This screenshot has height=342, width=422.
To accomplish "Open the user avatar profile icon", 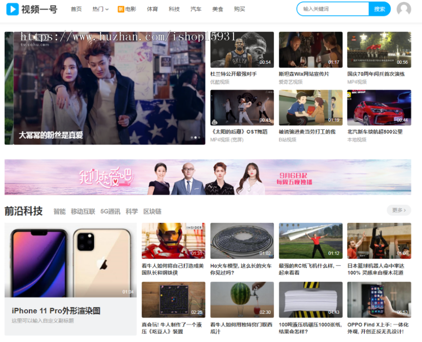I will pyautogui.click(x=403, y=9).
